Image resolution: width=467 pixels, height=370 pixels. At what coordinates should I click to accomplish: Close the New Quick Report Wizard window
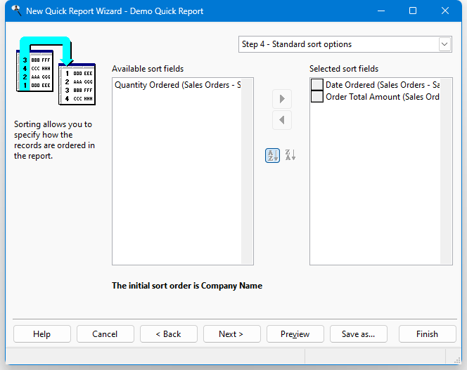pyautogui.click(x=445, y=11)
